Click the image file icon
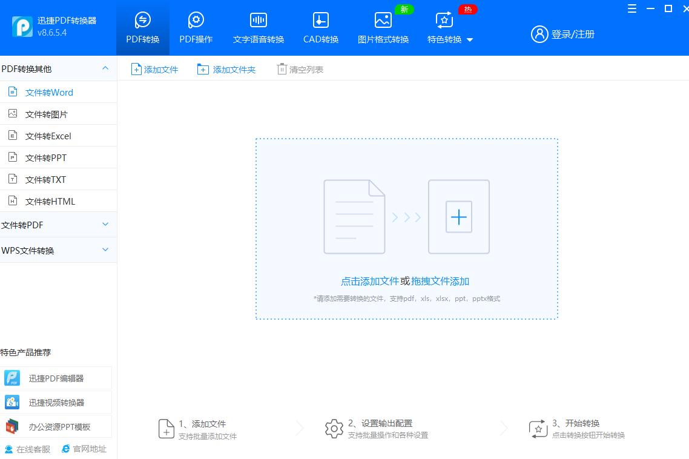The height and width of the screenshot is (459, 689). [13, 113]
